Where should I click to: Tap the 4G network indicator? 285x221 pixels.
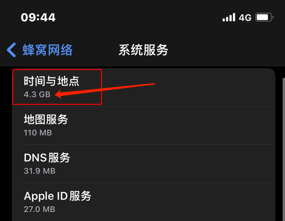coord(245,18)
